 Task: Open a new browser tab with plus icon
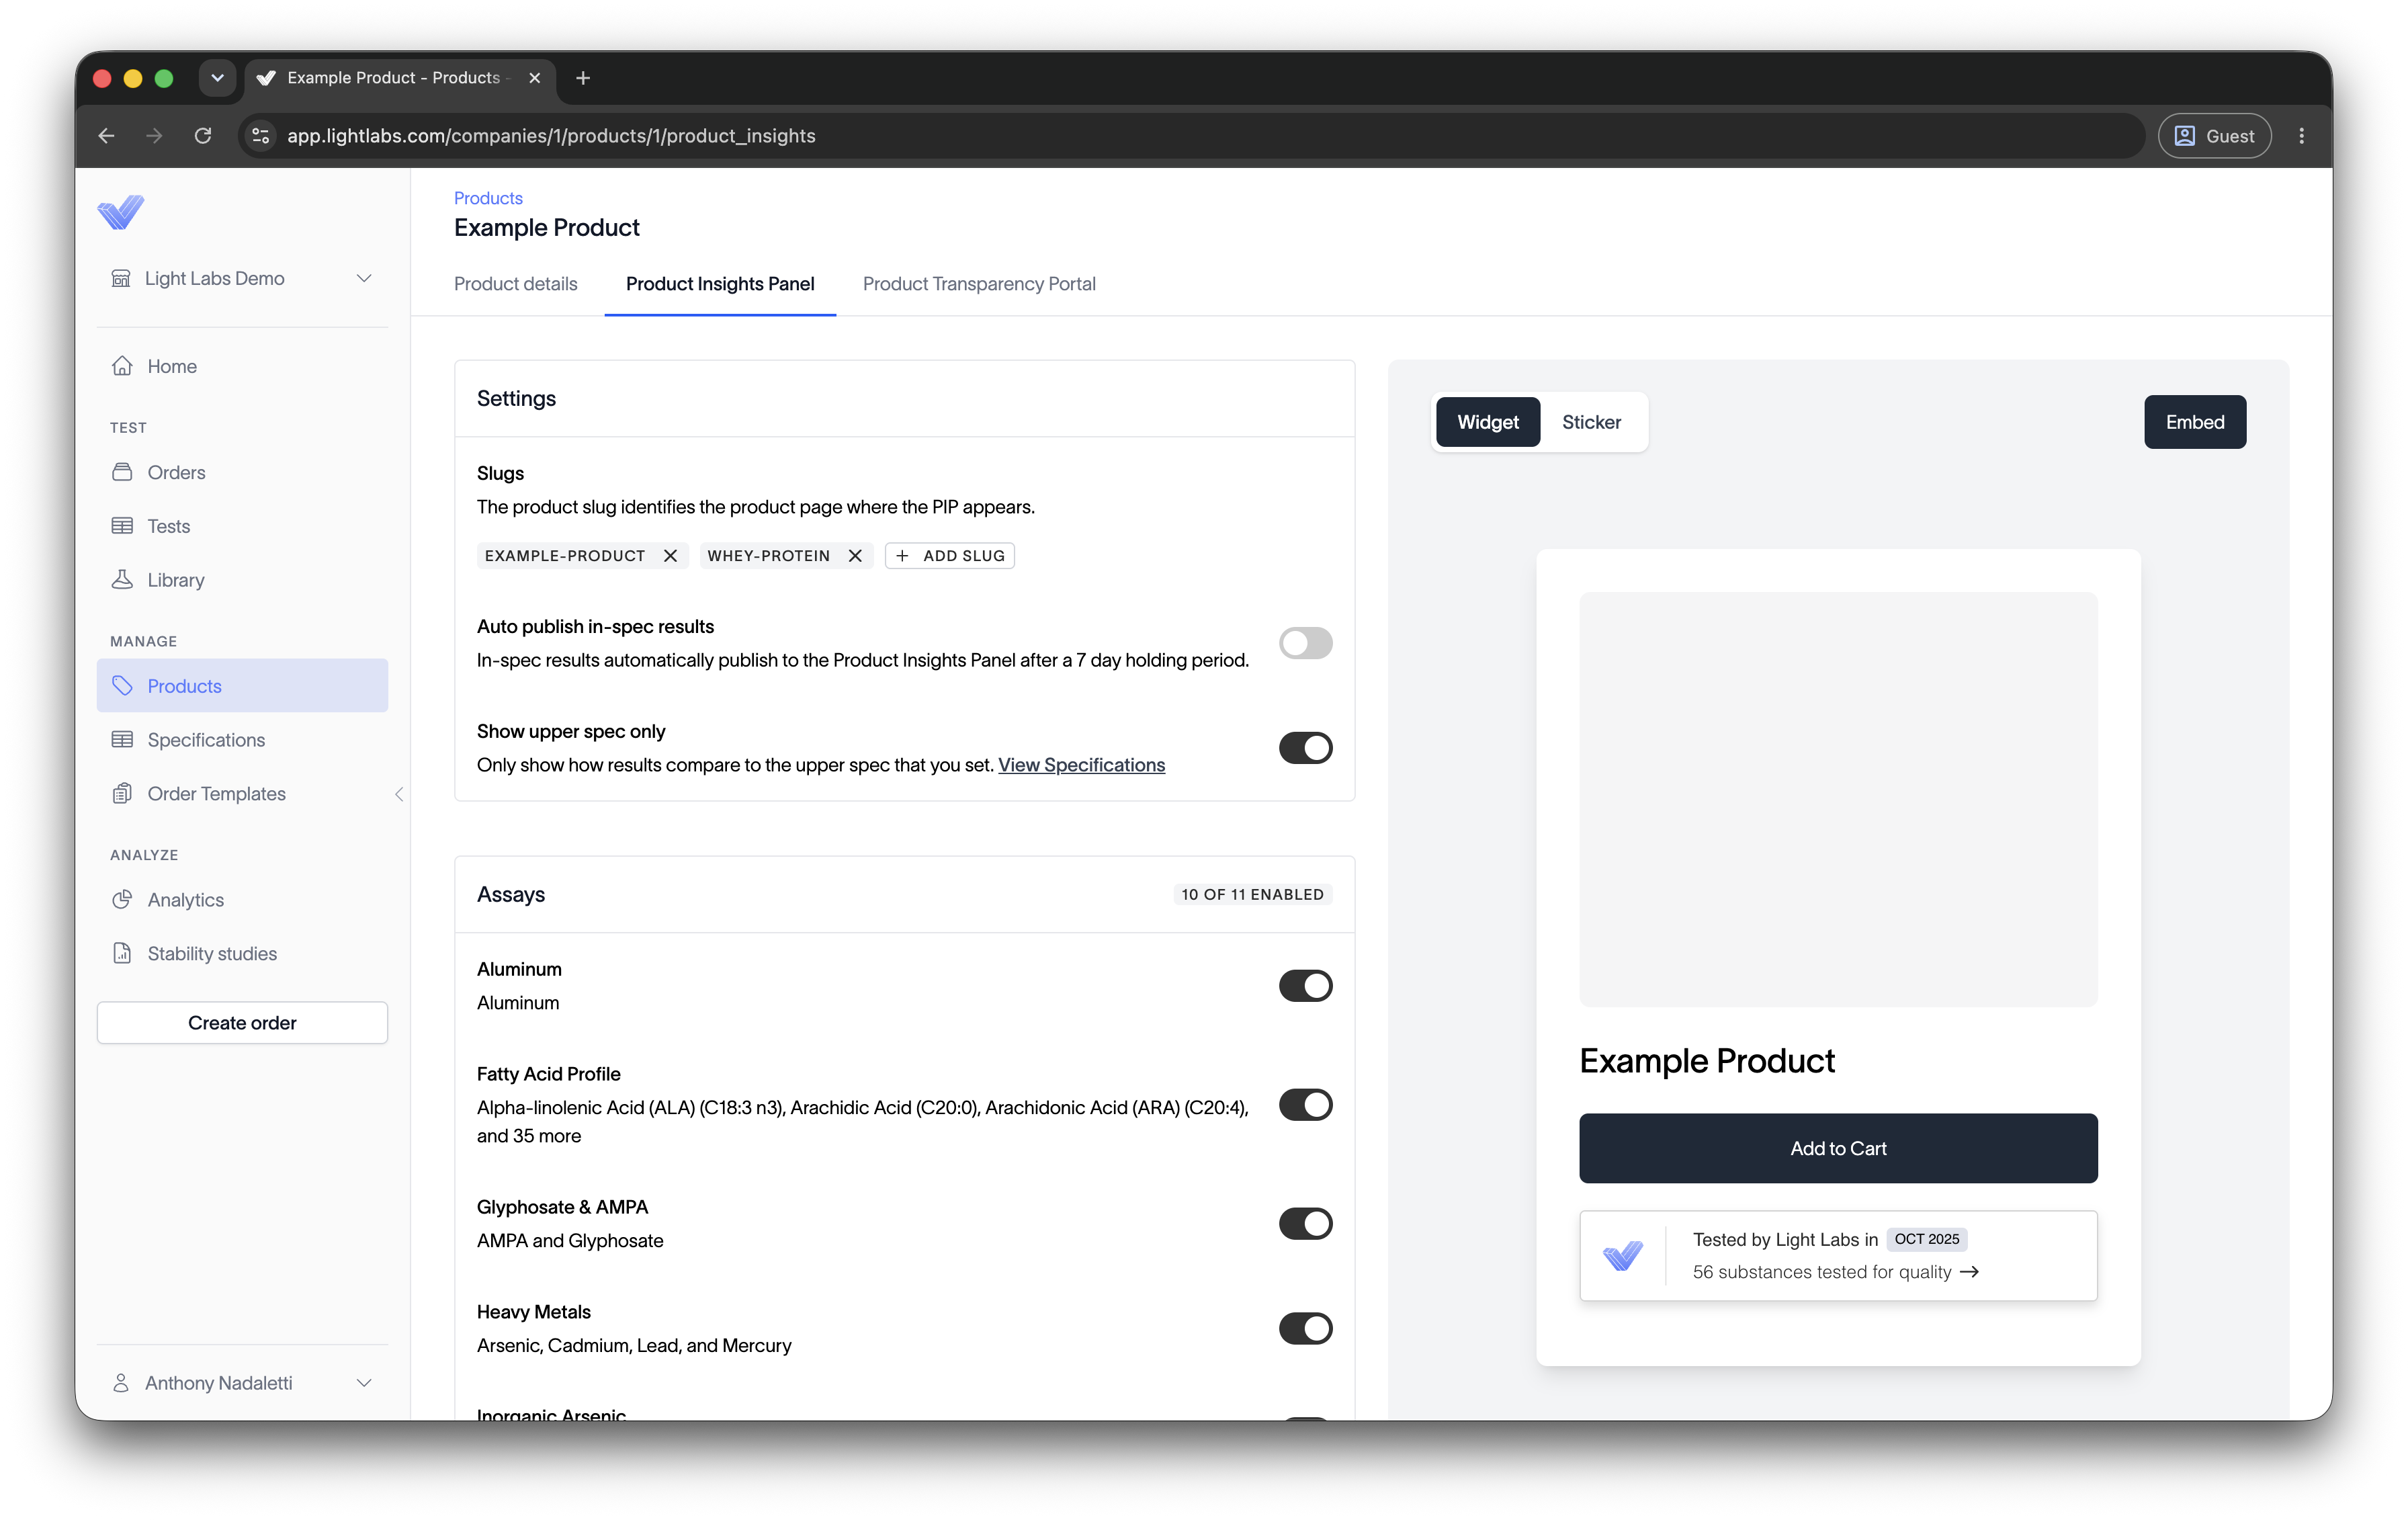coord(583,78)
